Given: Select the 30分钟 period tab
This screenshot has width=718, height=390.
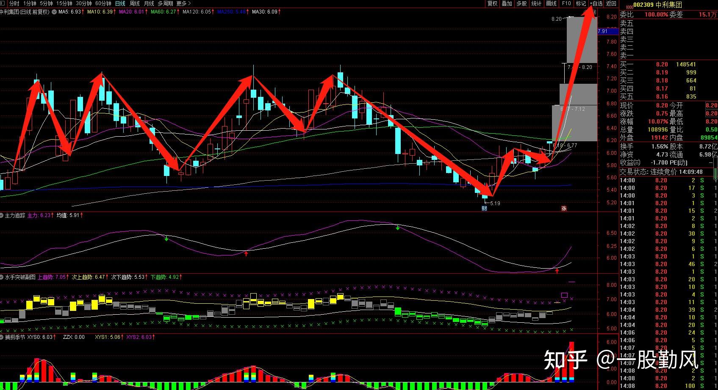Looking at the screenshot, I should [x=83, y=3].
